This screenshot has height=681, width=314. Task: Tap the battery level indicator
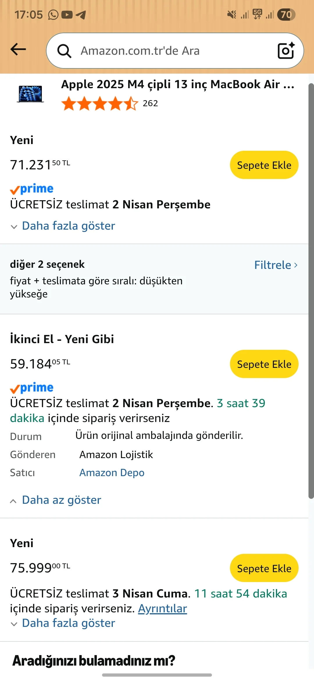pyautogui.click(x=286, y=15)
